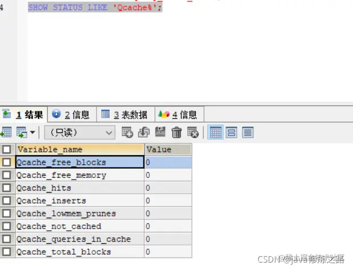Viewport: 353px width, 270px height.
Task: Click the value cell for Qcache_hits
Action: pyautogui.click(x=168, y=188)
